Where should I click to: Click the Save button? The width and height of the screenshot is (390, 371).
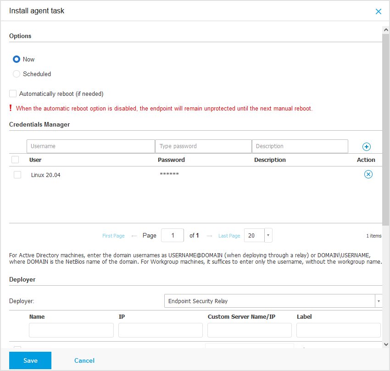(x=30, y=360)
